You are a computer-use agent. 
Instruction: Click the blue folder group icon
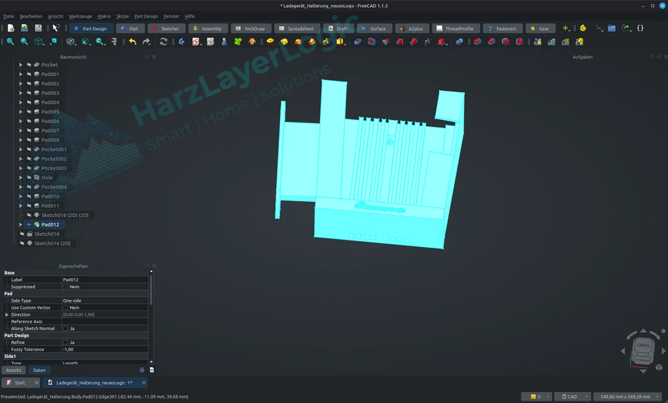(612, 28)
